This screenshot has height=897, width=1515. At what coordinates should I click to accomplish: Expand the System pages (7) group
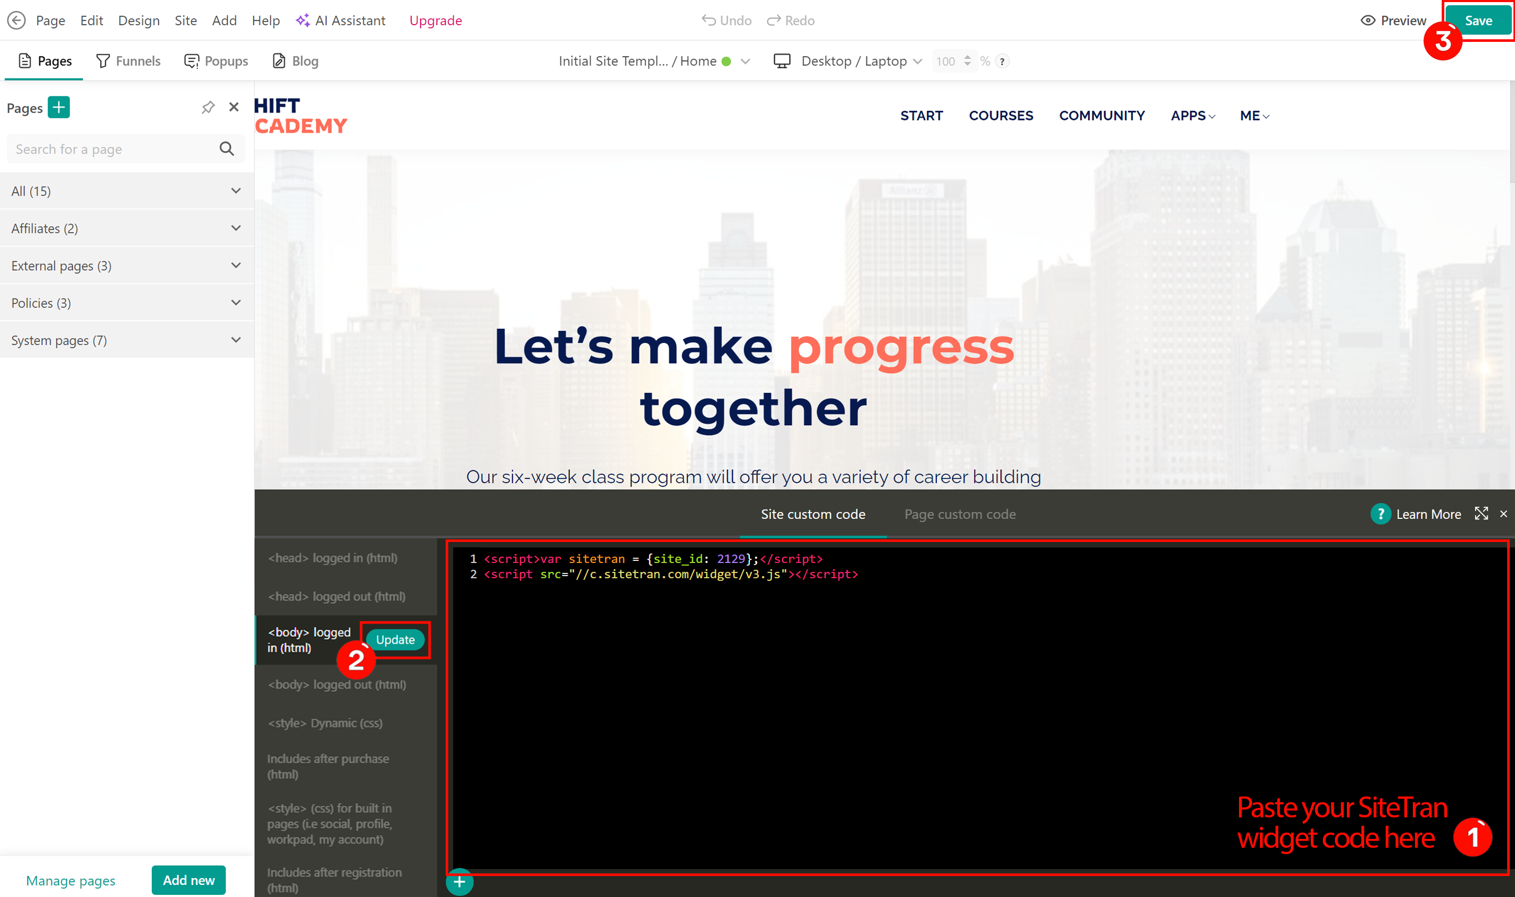[x=236, y=340]
